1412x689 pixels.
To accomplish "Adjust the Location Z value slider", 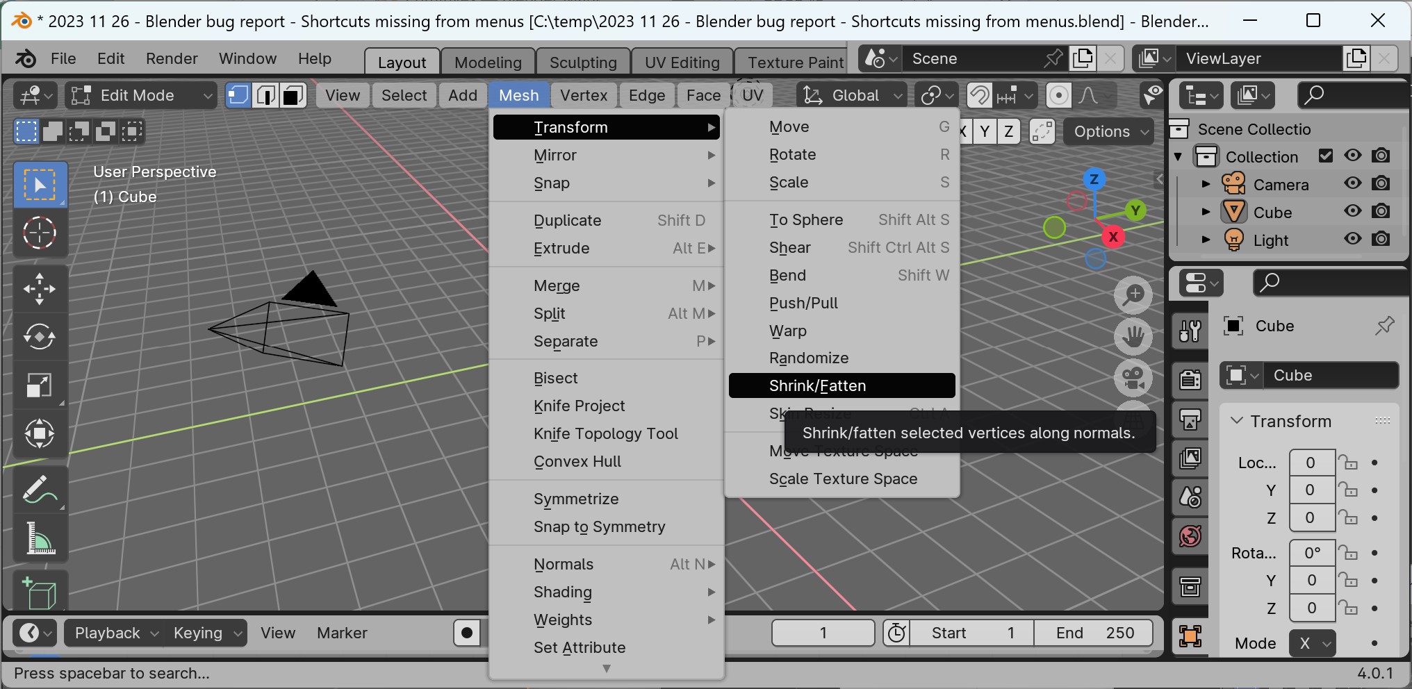I will tap(1312, 518).
